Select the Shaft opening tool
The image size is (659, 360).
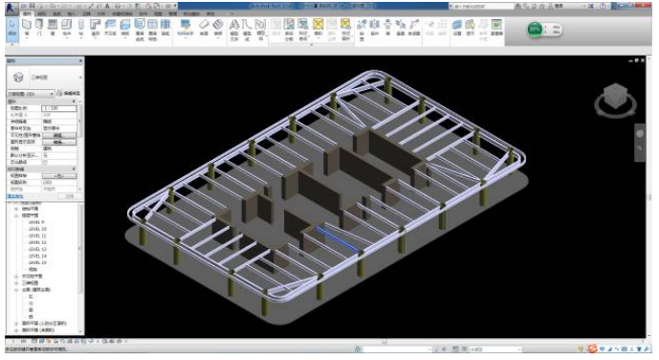375,28
